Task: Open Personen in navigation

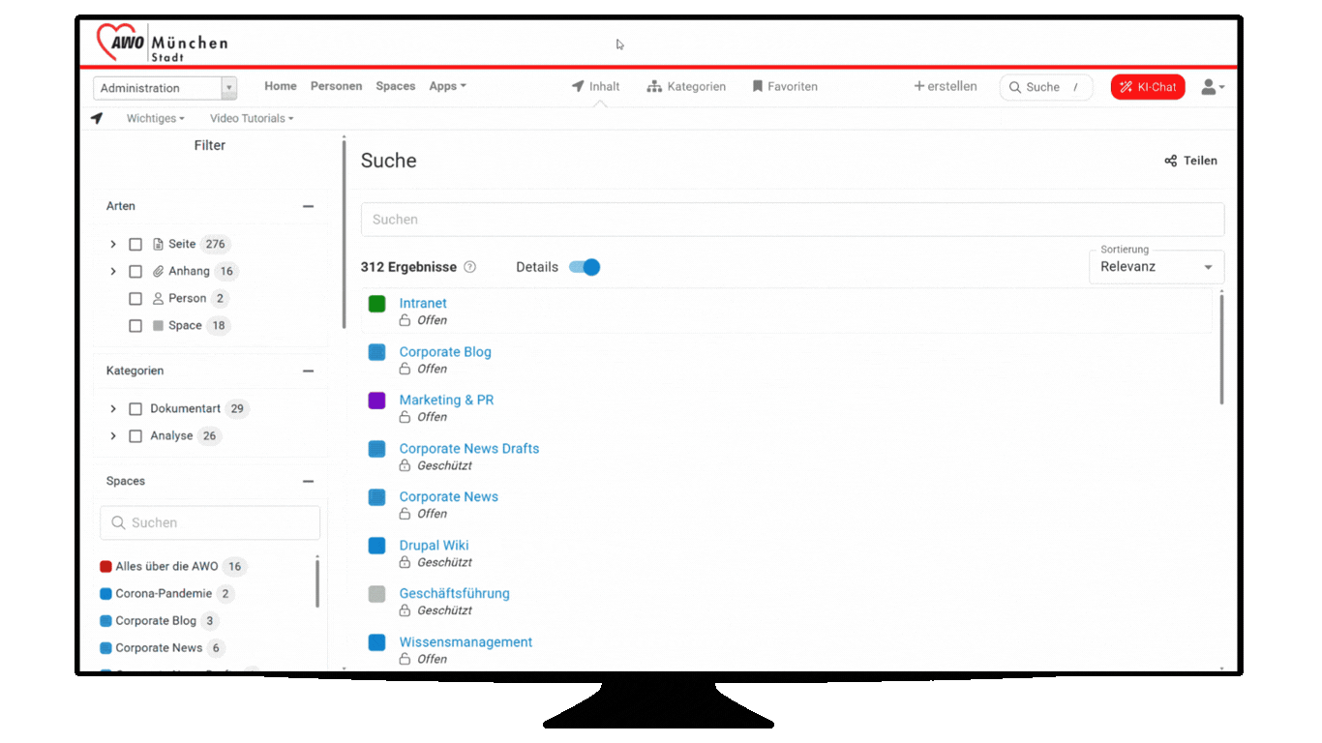Action: [x=336, y=86]
